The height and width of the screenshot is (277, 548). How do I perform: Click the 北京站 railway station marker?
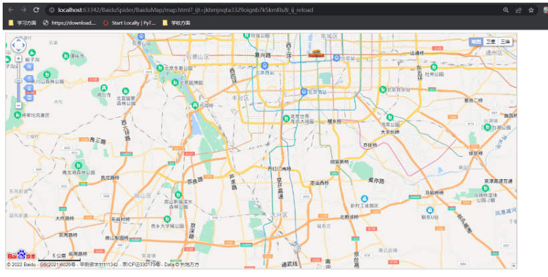[x=336, y=58]
